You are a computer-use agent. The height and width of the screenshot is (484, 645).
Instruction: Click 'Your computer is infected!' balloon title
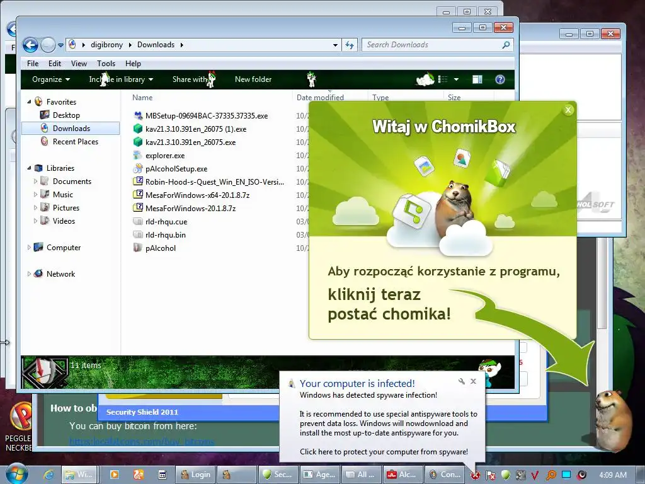(357, 383)
